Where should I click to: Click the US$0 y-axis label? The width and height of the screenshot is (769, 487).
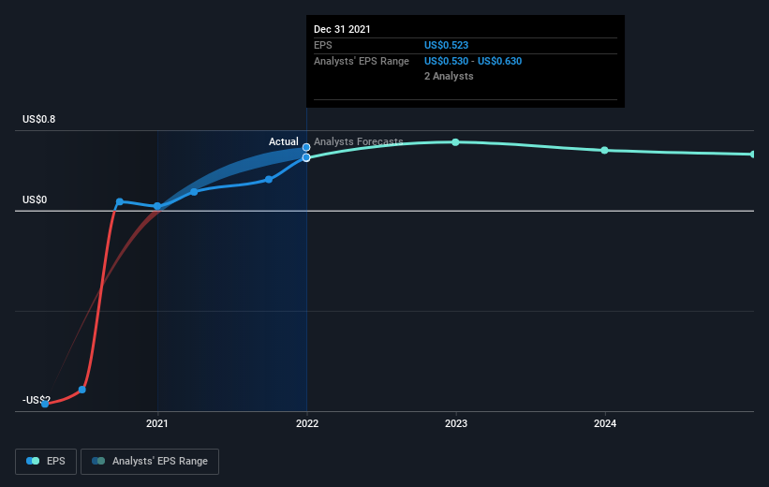pyautogui.click(x=35, y=199)
